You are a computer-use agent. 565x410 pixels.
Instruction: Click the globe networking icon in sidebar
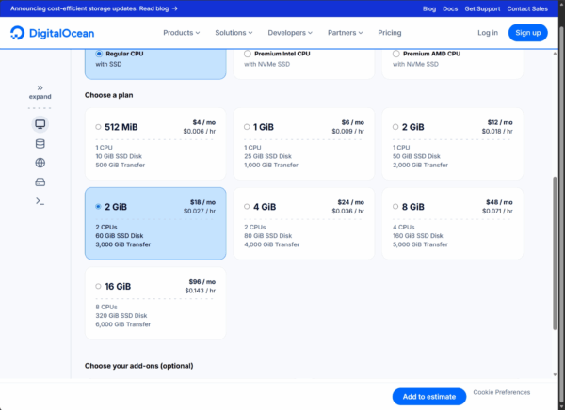pos(40,163)
